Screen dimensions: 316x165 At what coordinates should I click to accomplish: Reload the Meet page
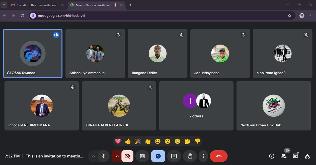pyautogui.click(x=22, y=16)
